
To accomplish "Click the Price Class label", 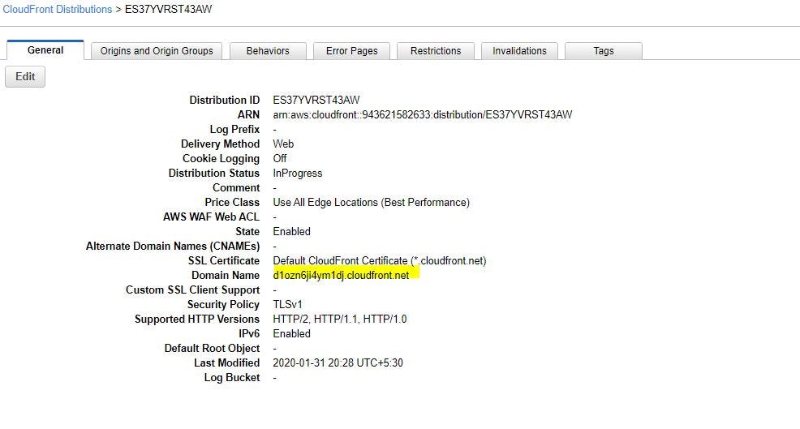I will tap(232, 203).
